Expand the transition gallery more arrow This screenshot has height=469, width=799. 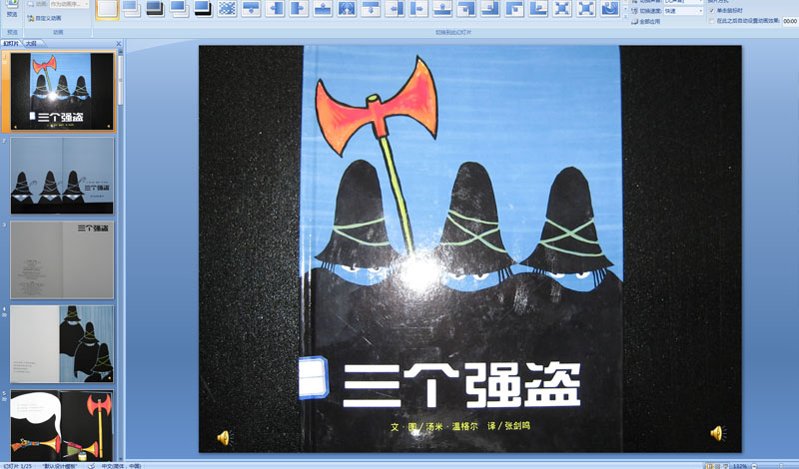(x=626, y=17)
